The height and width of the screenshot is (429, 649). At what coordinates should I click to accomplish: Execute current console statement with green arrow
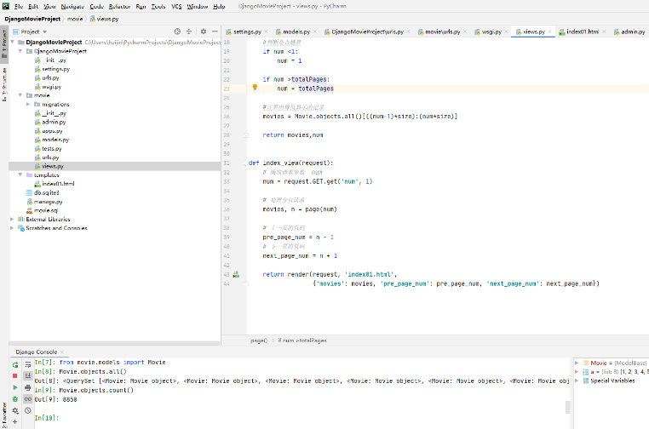[x=15, y=387]
